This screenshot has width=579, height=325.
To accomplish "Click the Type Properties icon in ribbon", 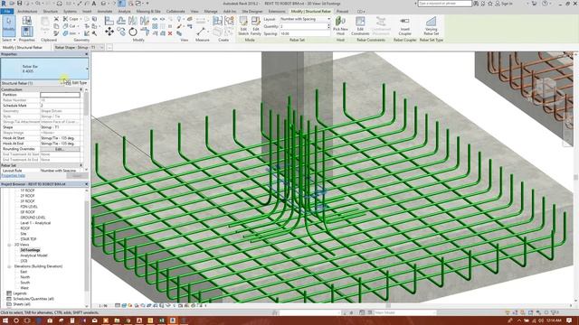I will click(26, 20).
